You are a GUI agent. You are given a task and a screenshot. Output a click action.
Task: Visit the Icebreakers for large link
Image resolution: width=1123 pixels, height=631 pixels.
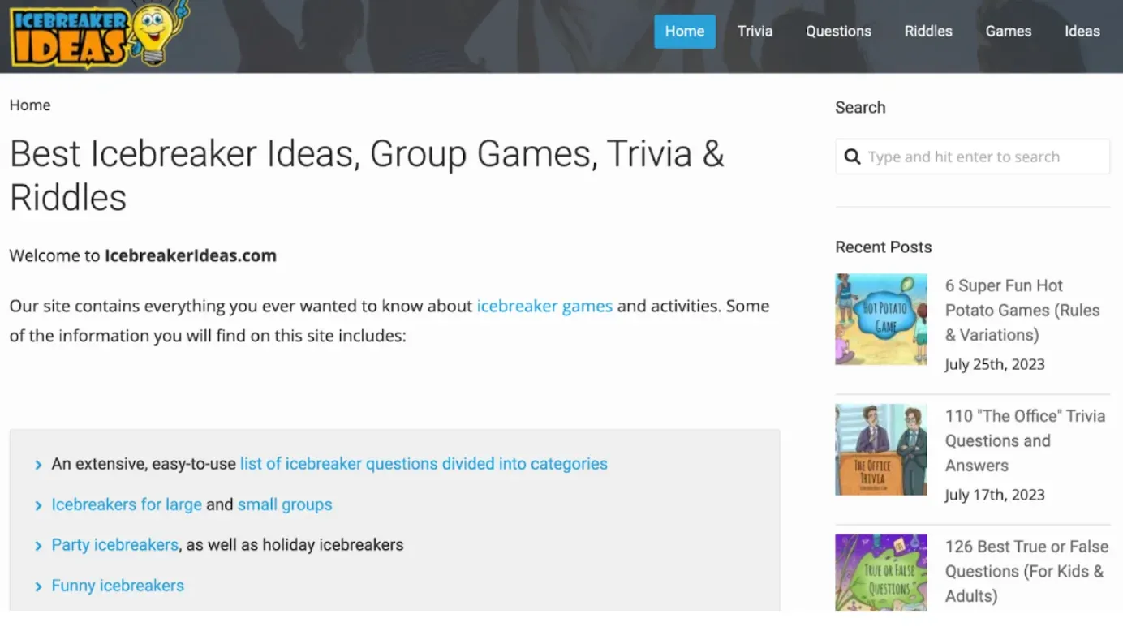pos(127,504)
